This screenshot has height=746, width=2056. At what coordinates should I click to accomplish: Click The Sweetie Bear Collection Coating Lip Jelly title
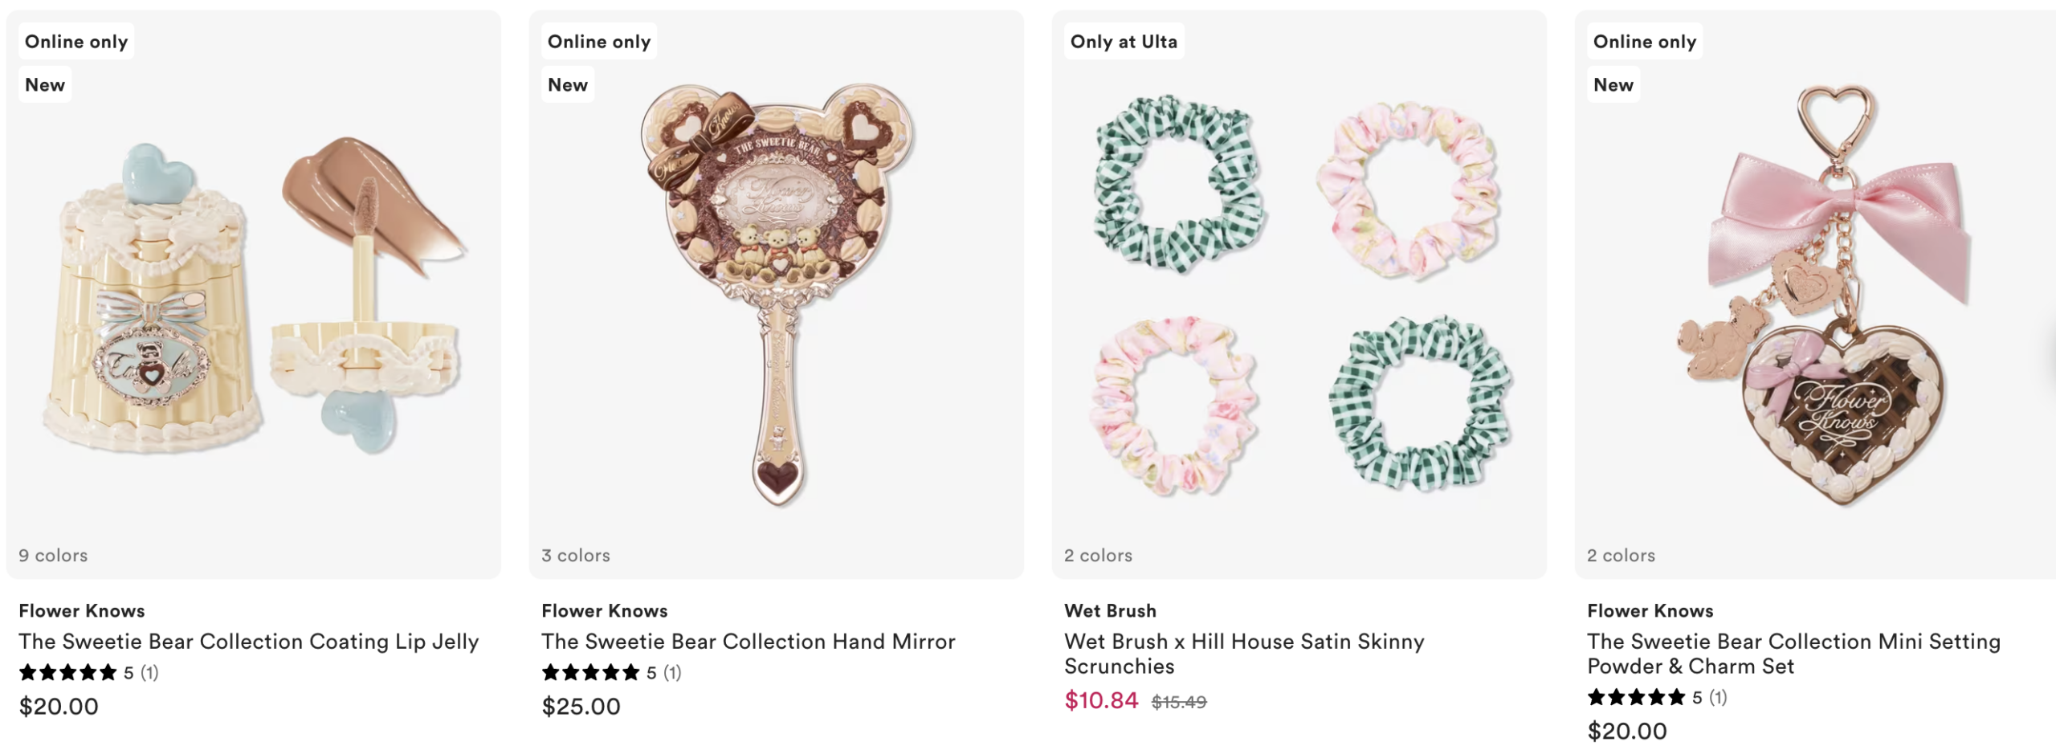[x=249, y=642]
